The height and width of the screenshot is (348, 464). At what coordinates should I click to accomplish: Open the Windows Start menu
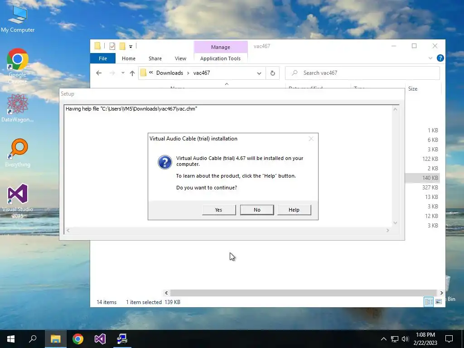(11, 339)
